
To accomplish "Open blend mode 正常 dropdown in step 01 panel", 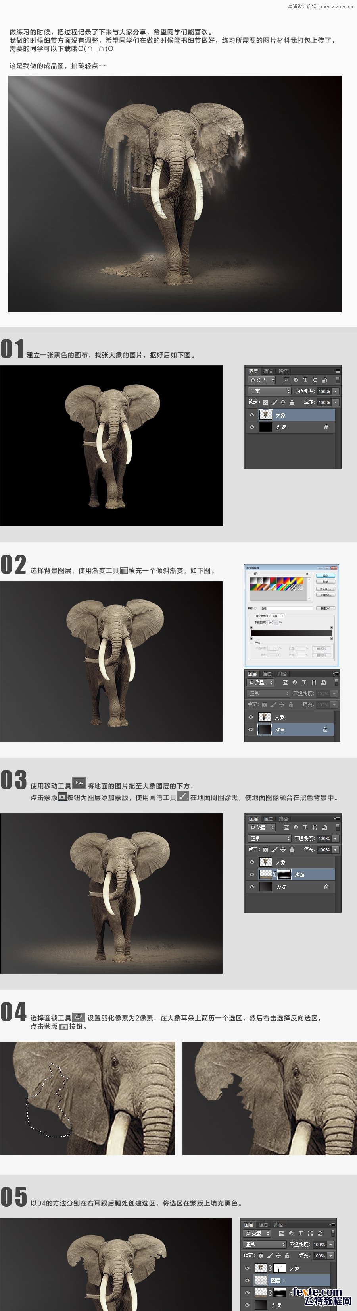I will click(269, 391).
